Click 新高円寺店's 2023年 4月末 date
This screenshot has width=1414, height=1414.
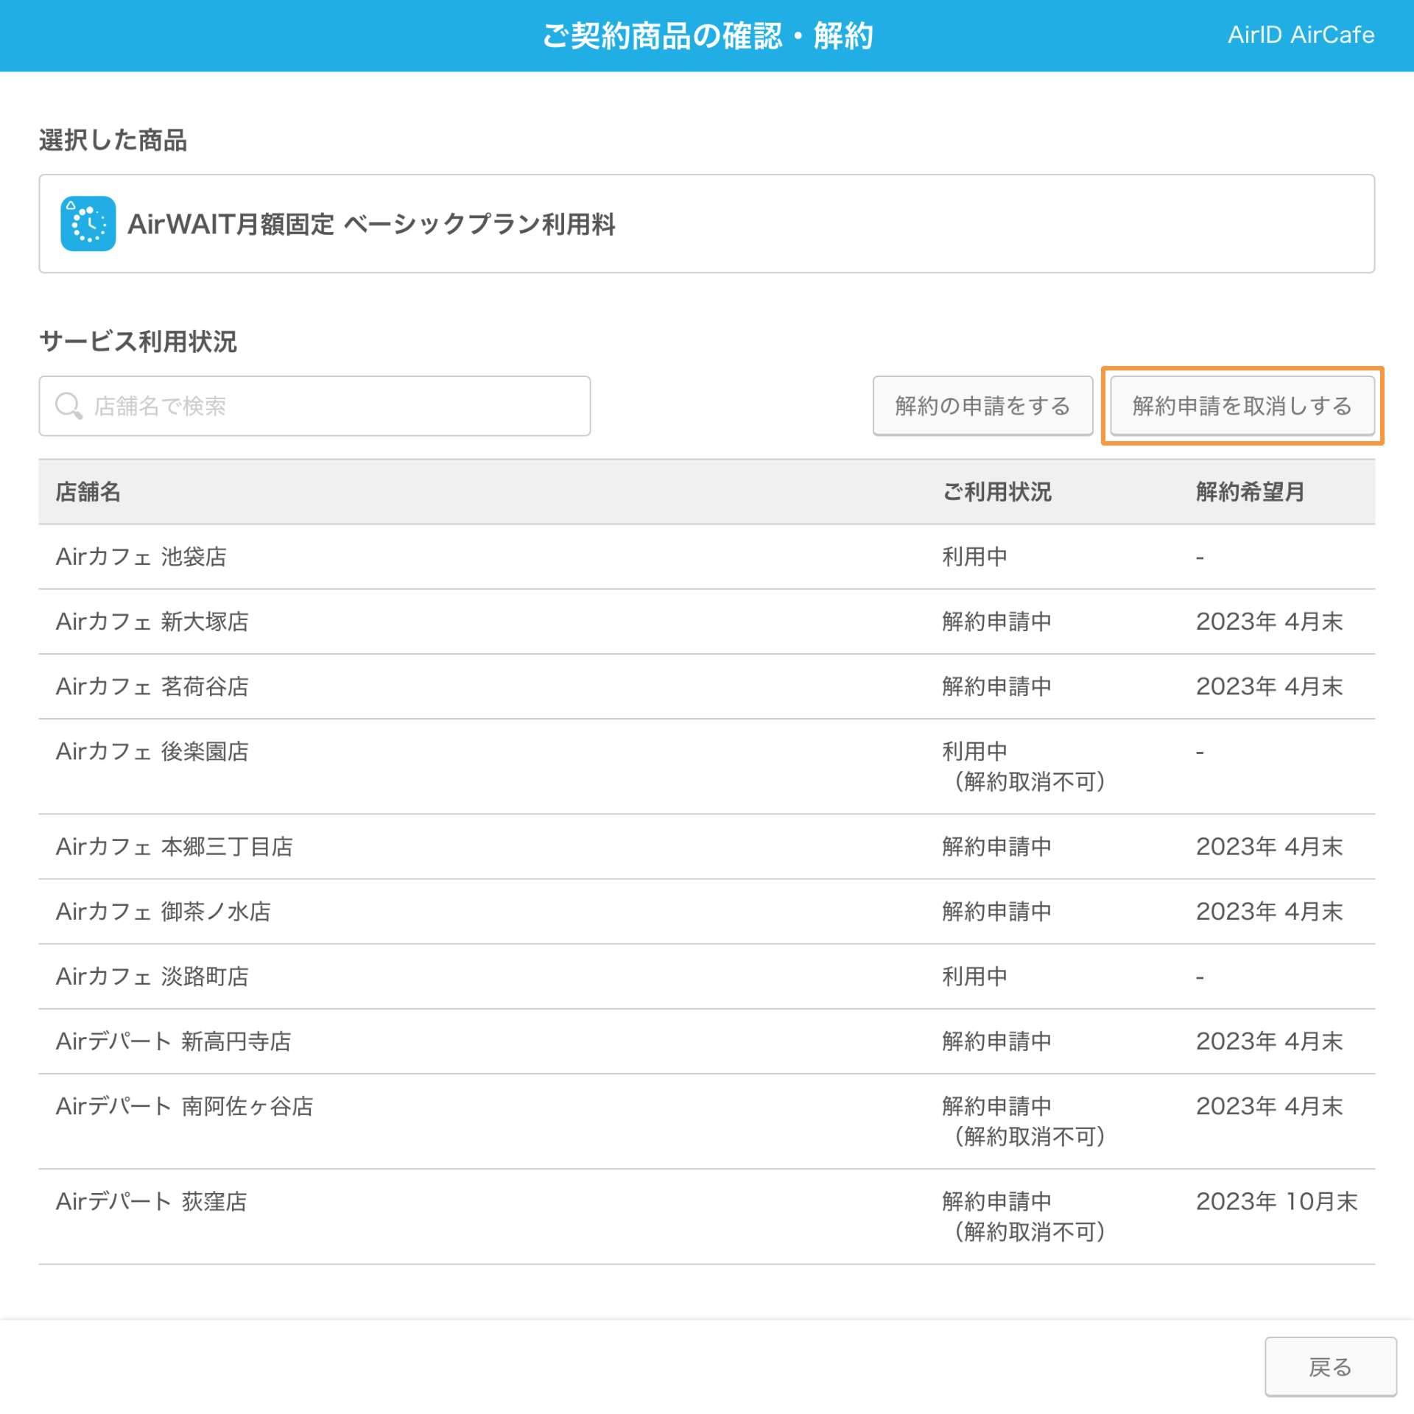click(x=1270, y=1041)
